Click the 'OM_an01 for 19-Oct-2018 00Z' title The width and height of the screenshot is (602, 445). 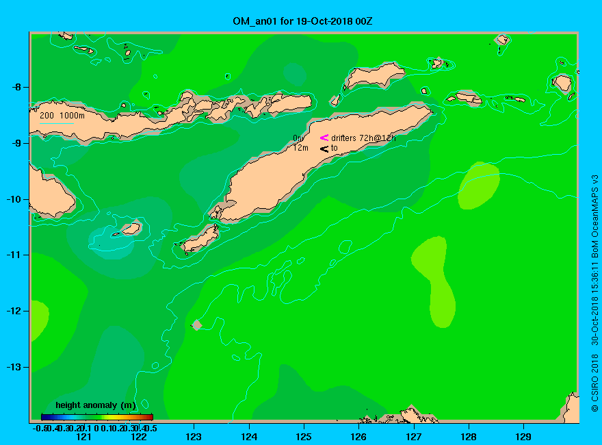coord(302,21)
